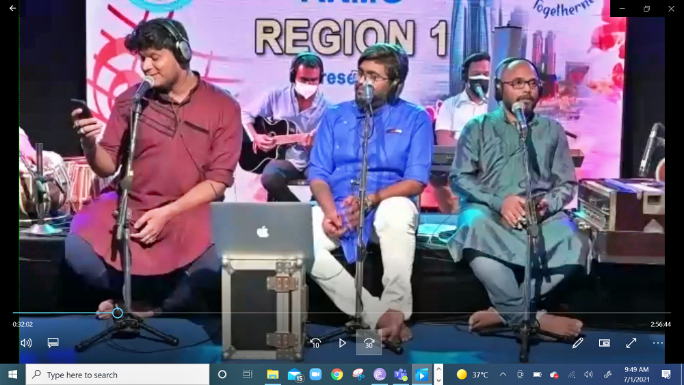Click the pencil Edit icon
This screenshot has width=684, height=385.
coord(578,343)
